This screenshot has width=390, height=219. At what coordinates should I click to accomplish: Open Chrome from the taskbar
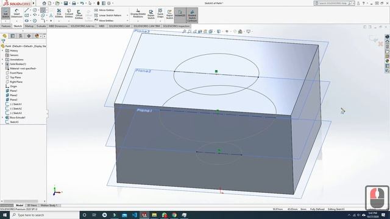point(174,215)
